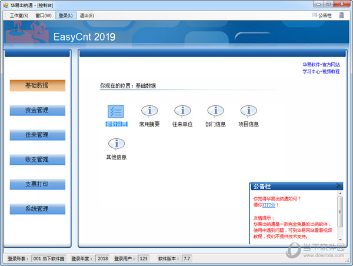The width and height of the screenshot is (353, 266).
Task: Open the 往来单位 icon
Action: [182, 112]
